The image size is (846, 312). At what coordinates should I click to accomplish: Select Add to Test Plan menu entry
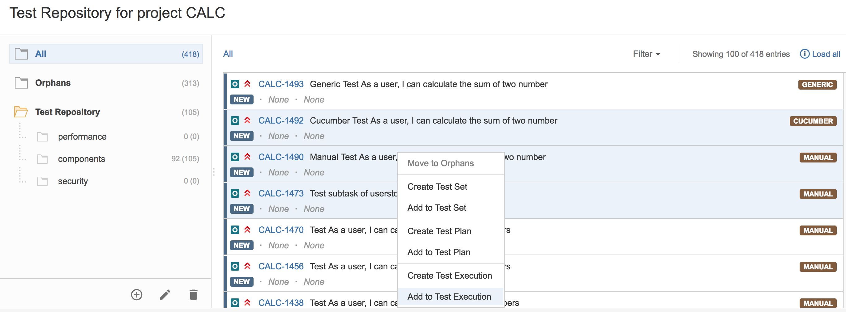[451, 252]
